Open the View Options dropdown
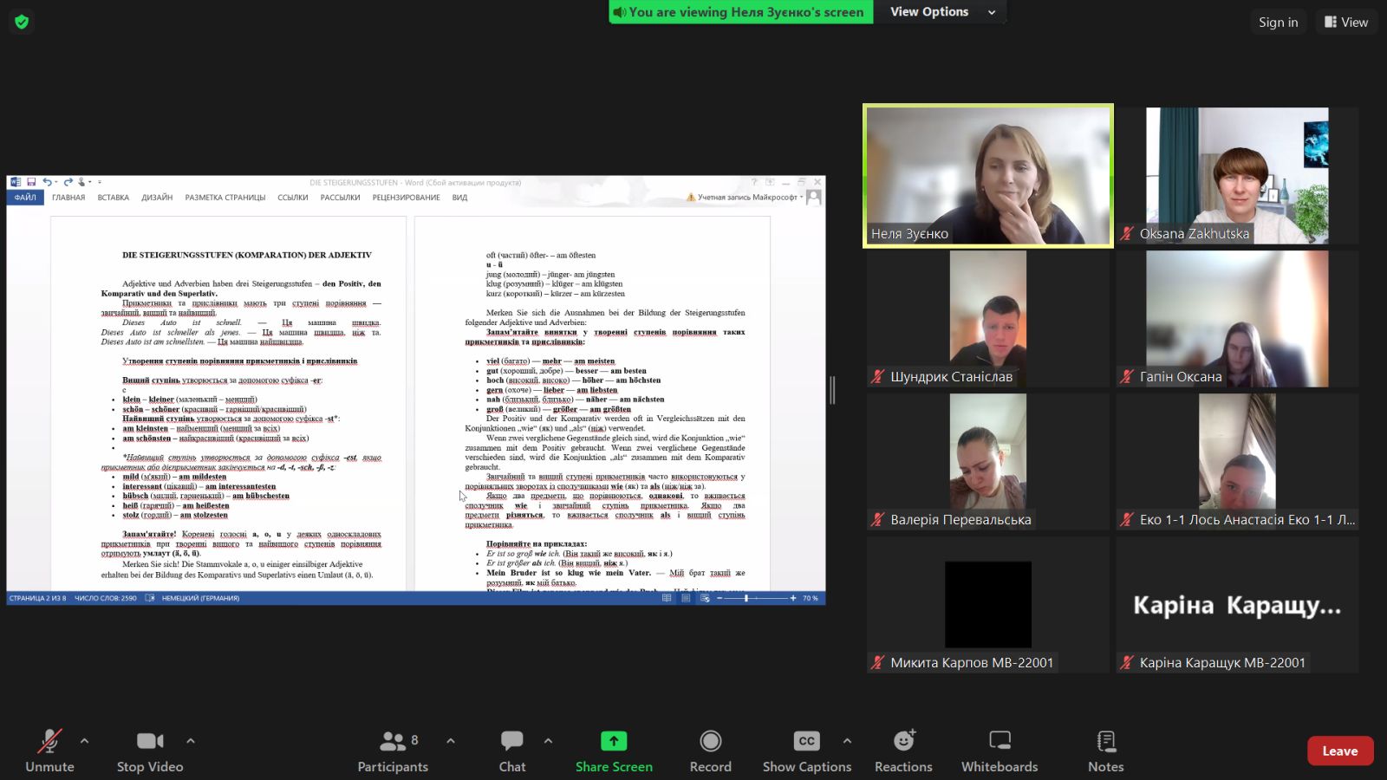The width and height of the screenshot is (1387, 780). pos(941,12)
